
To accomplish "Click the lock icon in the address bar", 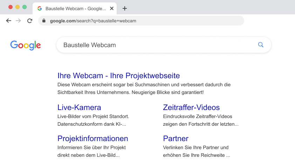I will (44, 21).
